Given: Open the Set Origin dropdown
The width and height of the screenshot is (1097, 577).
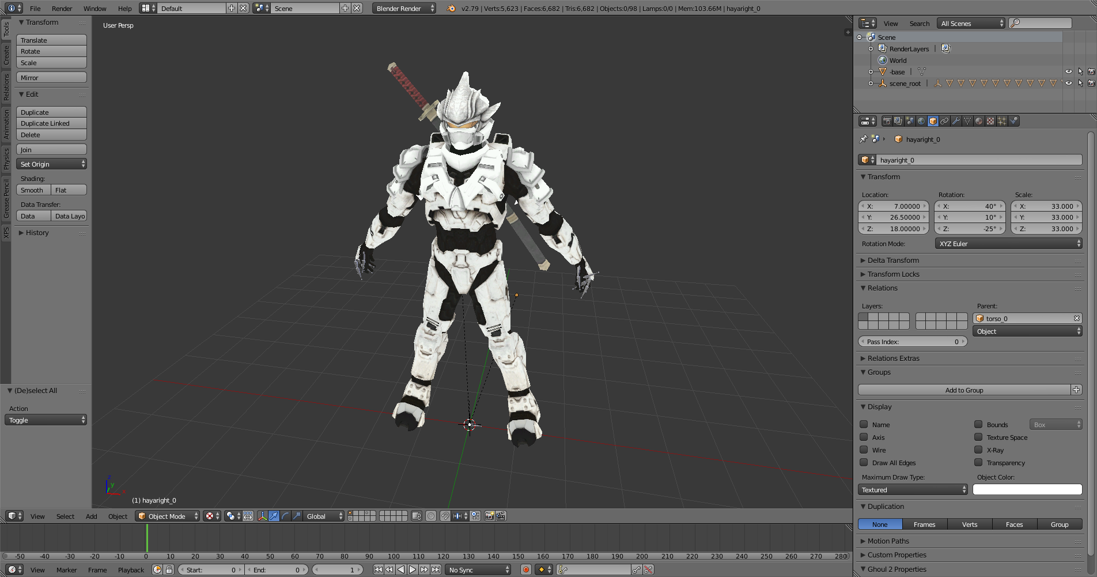Looking at the screenshot, I should tap(51, 164).
